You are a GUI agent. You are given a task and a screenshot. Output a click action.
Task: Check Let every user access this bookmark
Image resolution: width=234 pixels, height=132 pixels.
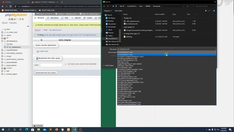pos(65,64)
